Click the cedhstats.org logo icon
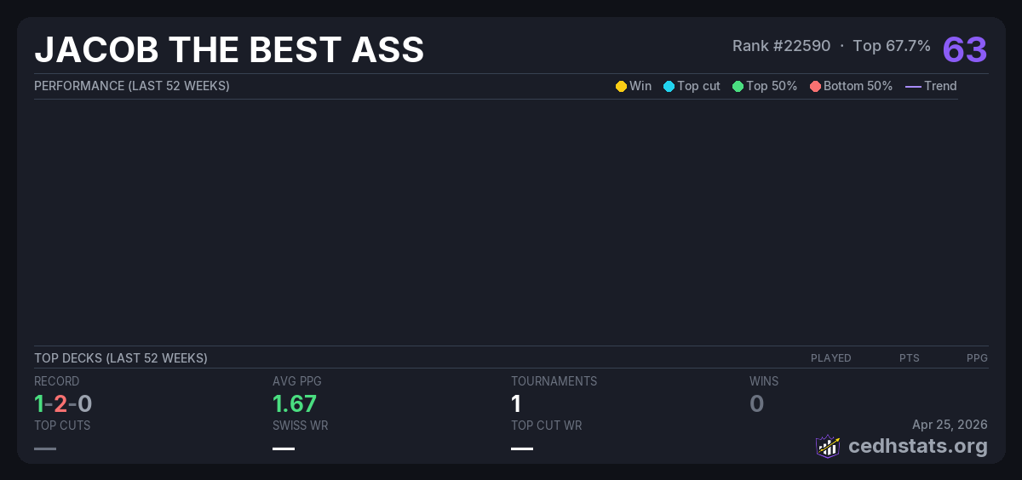 coord(828,446)
